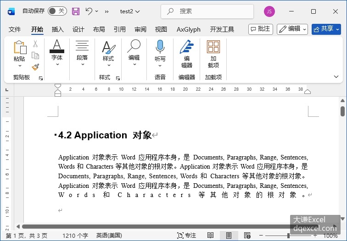This screenshot has height=241, width=347.
Task: Switch to read mode book icon view
Action: (x=210, y=236)
